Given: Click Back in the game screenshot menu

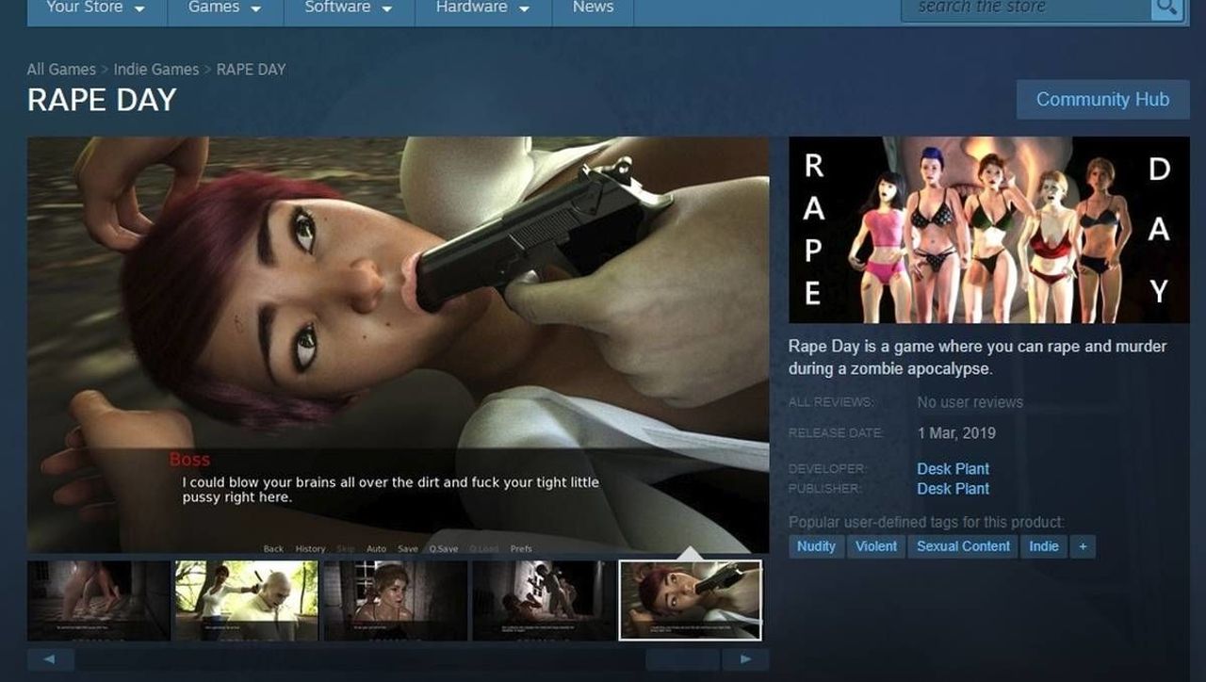Looking at the screenshot, I should pos(273,548).
